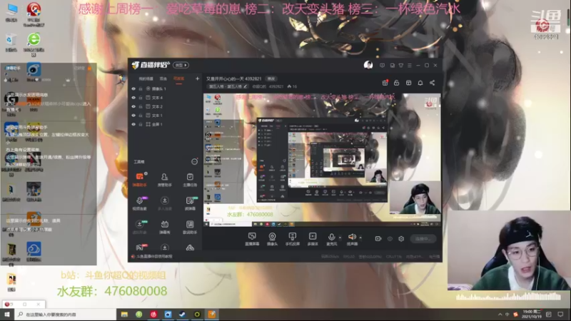571x321 pixels.
Task: Click the layout icon between lock and bell
Action: point(408,83)
